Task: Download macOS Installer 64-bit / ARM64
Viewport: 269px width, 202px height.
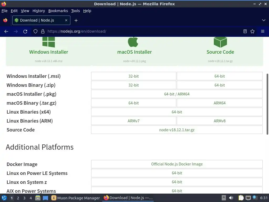Action: click(x=177, y=94)
